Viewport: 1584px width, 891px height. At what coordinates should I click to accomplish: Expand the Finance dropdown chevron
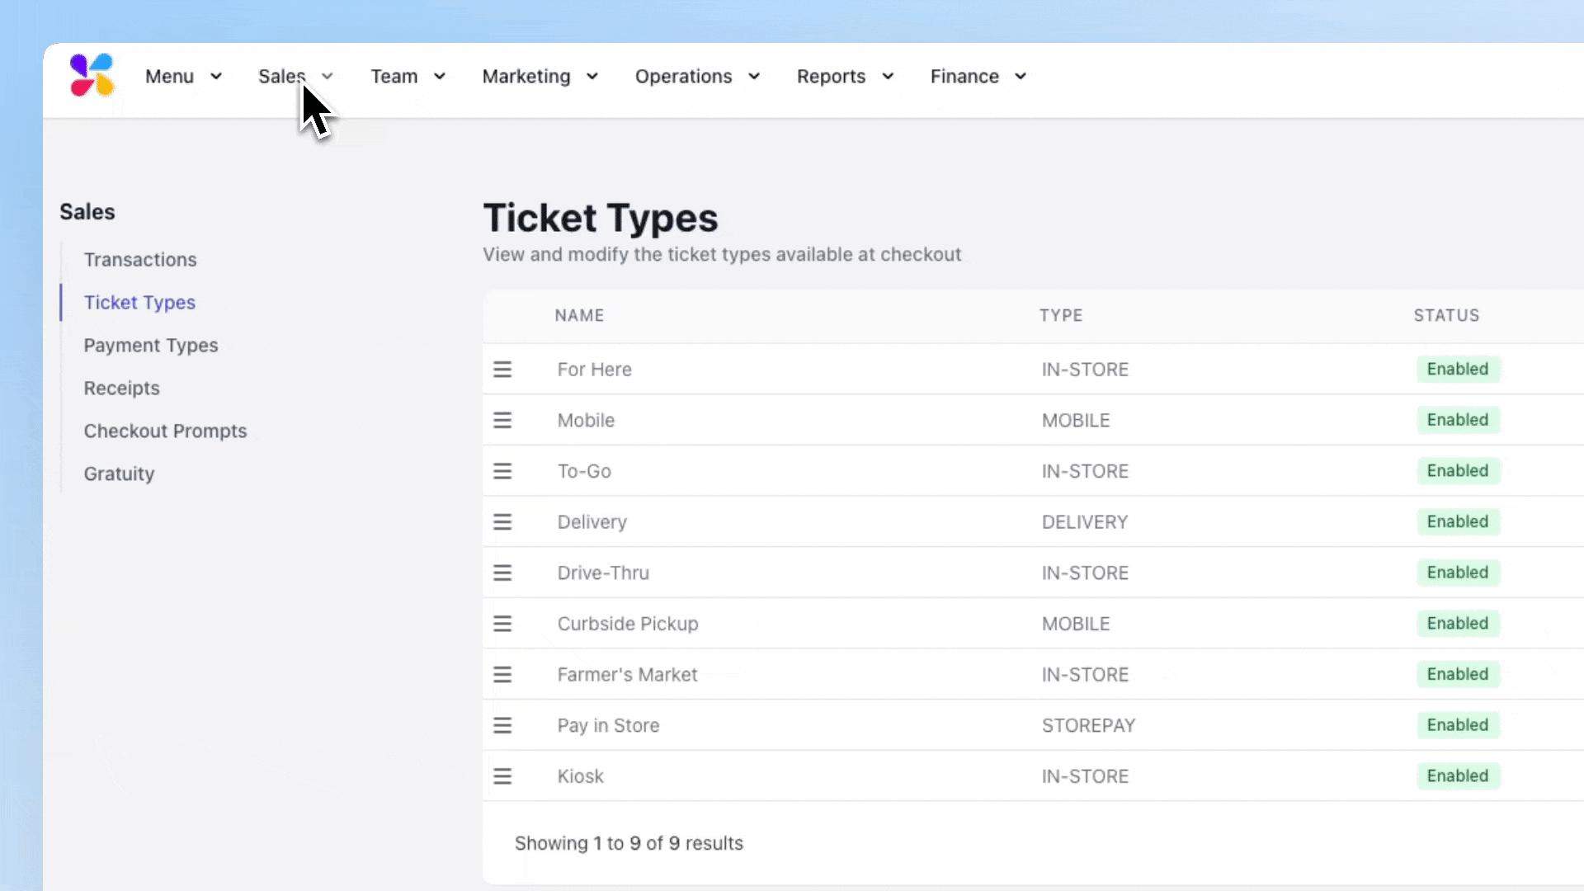point(1021,77)
